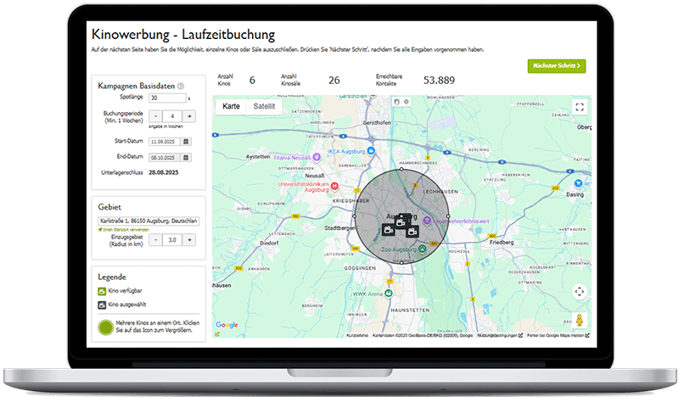Select the topmost cinema camera icon
The width and height of the screenshot is (679, 397).
(x=401, y=222)
